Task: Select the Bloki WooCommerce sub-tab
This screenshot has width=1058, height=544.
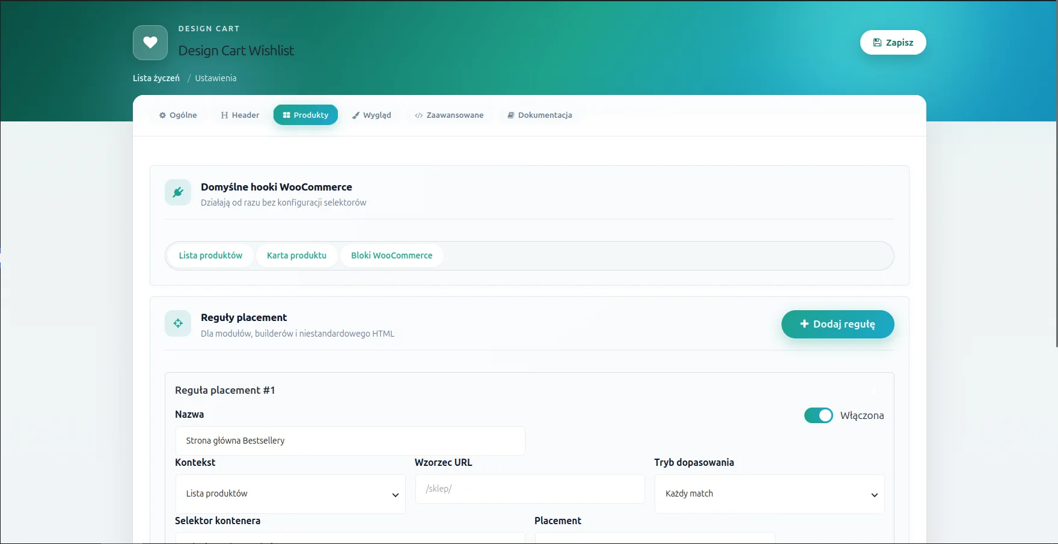Action: click(x=392, y=255)
